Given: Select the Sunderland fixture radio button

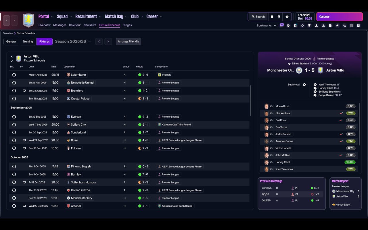Looking at the screenshot, I should pyautogui.click(x=14, y=133).
